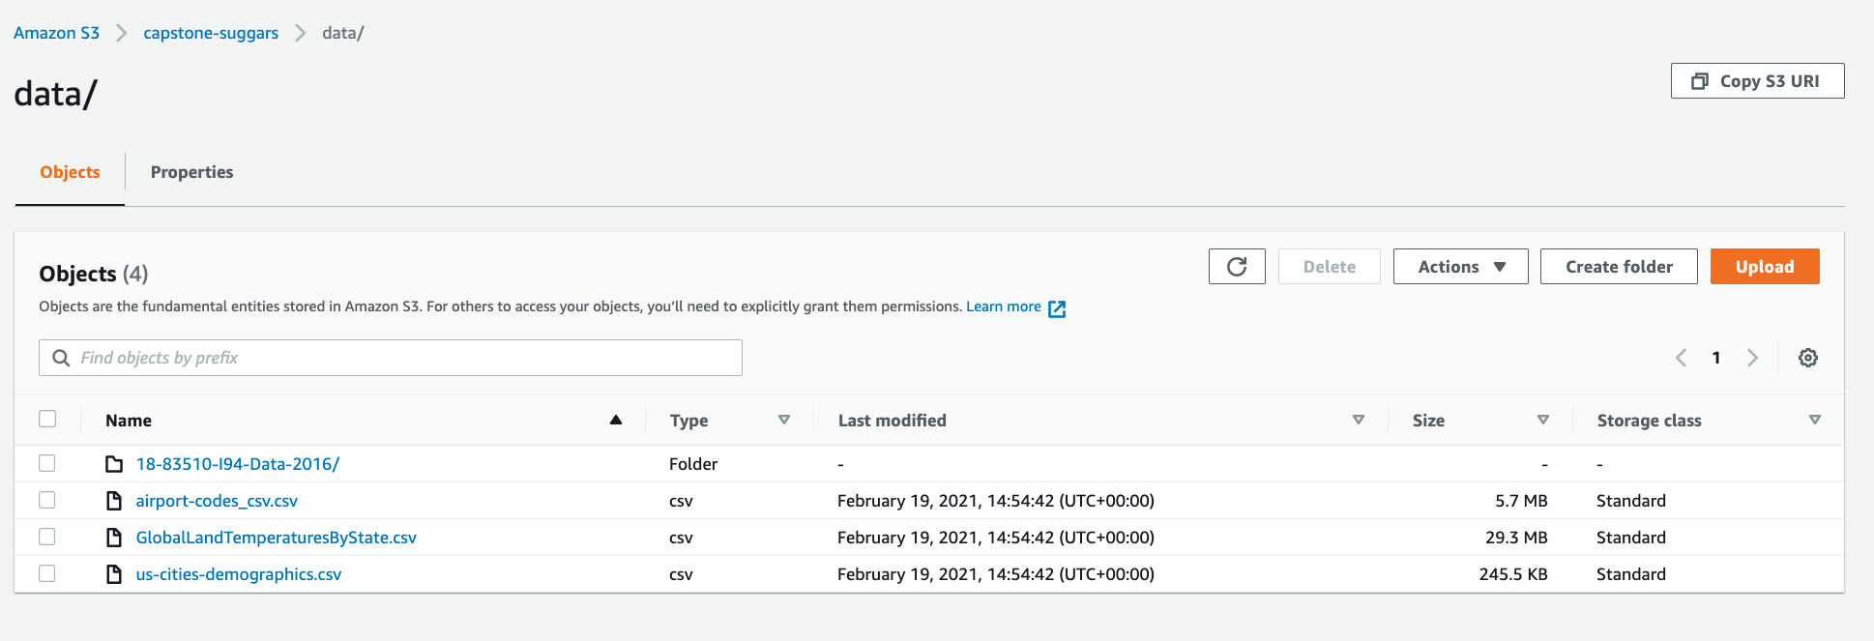1874x641 pixels.
Task: Click the Folder type cell
Action: pos(693,464)
